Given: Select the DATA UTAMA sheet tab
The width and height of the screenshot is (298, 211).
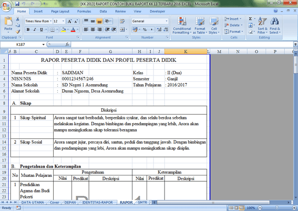Looking at the screenshot, I should (x=33, y=202).
